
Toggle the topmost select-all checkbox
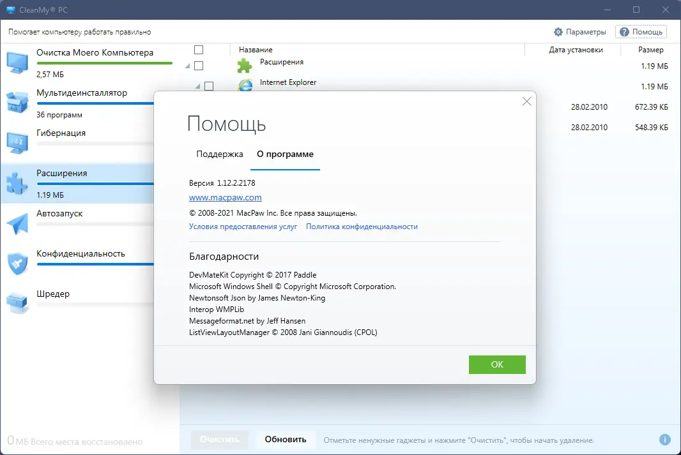(198, 49)
